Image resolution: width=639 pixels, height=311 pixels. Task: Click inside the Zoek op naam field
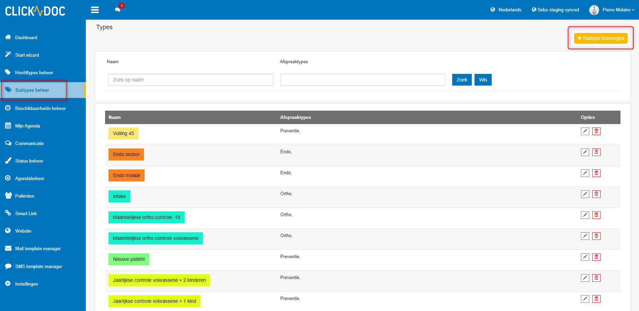tap(191, 79)
